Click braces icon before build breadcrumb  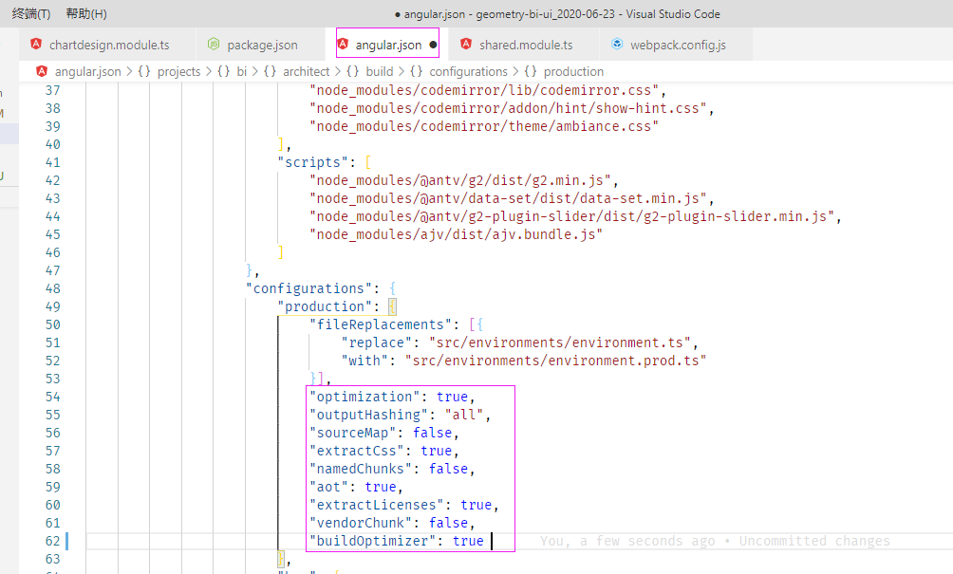352,71
